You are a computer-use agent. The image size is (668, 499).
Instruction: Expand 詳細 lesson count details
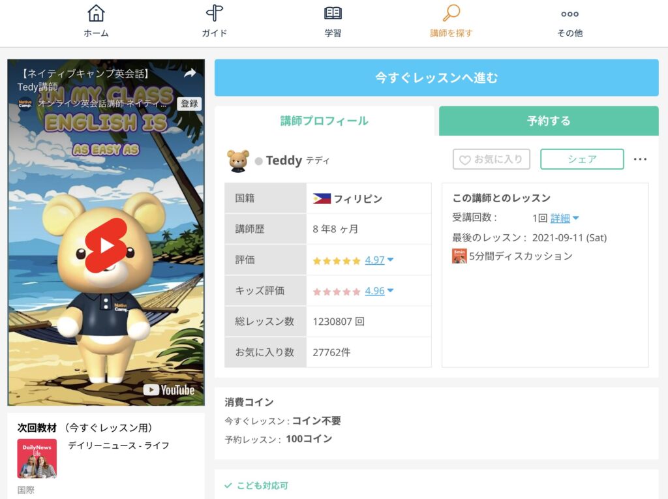coord(564,218)
